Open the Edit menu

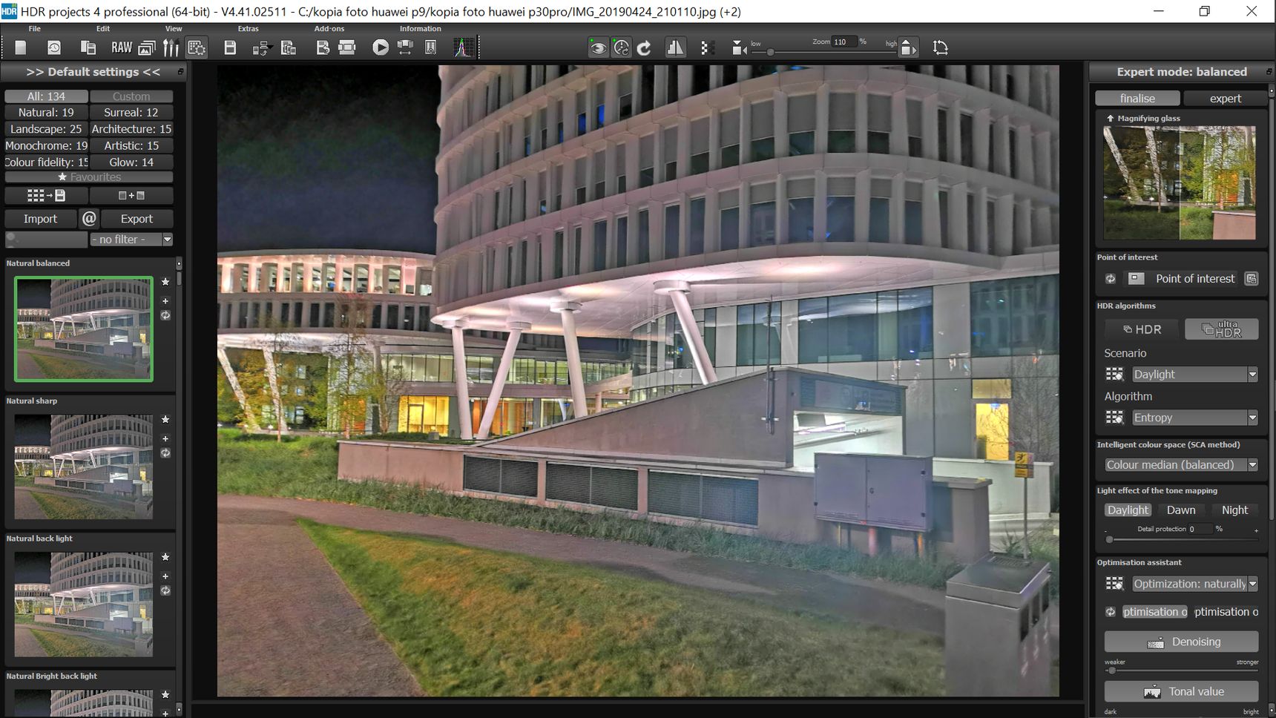click(103, 29)
